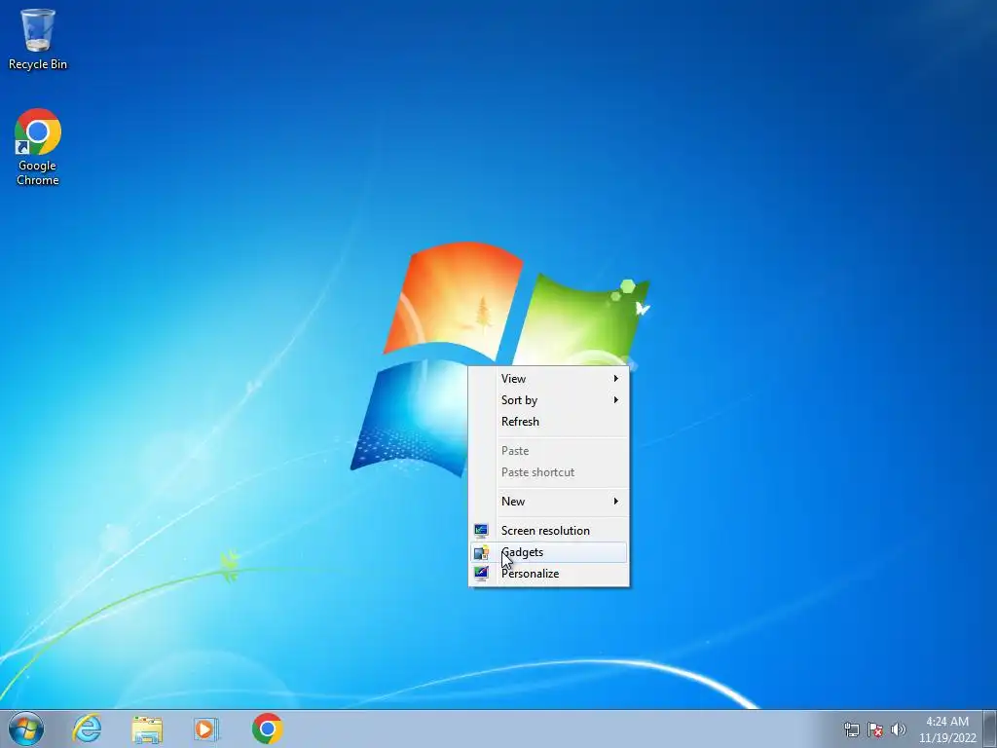The width and height of the screenshot is (997, 748).
Task: Expand the Sort by submenu
Action: tap(549, 400)
